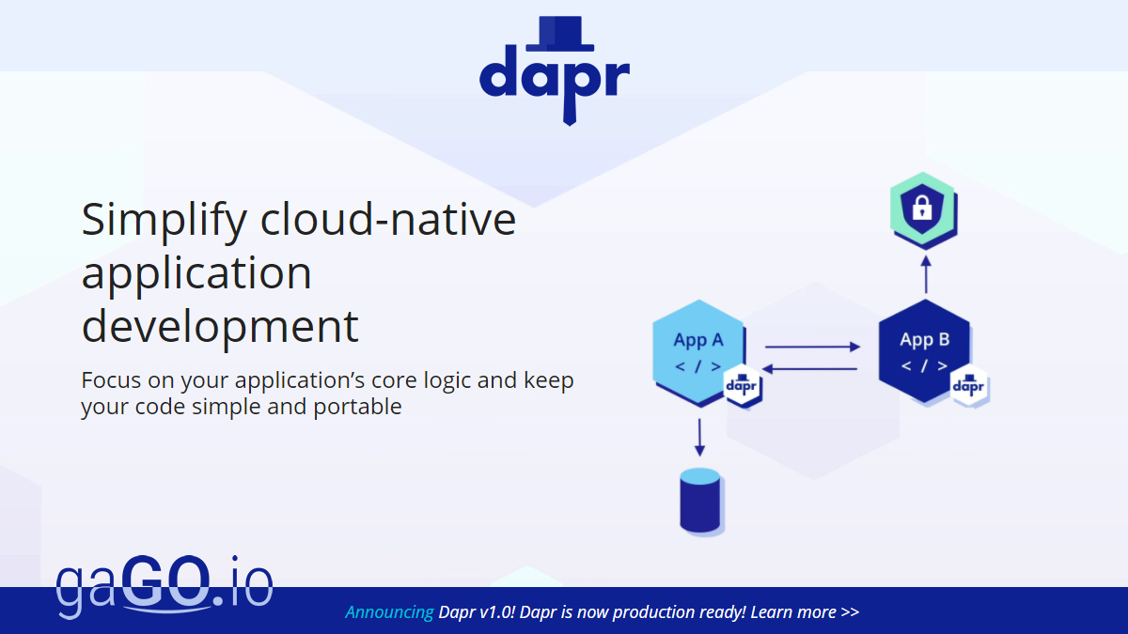The height and width of the screenshot is (634, 1128).
Task: Click the upward arrow from App B to the padlock
Action: (925, 273)
